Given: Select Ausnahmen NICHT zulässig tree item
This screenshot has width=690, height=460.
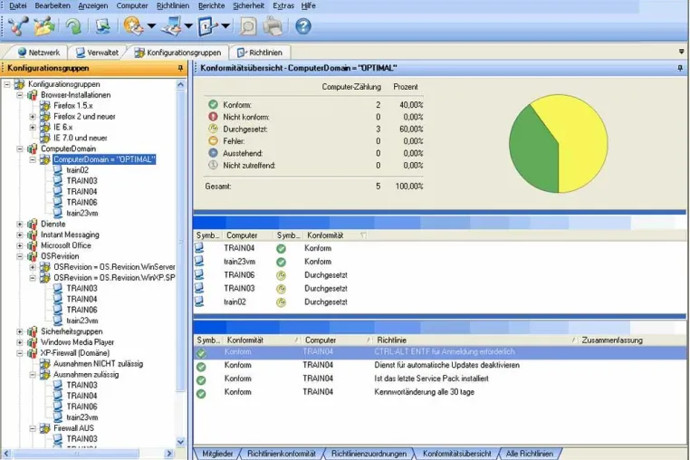Looking at the screenshot, I should [98, 364].
